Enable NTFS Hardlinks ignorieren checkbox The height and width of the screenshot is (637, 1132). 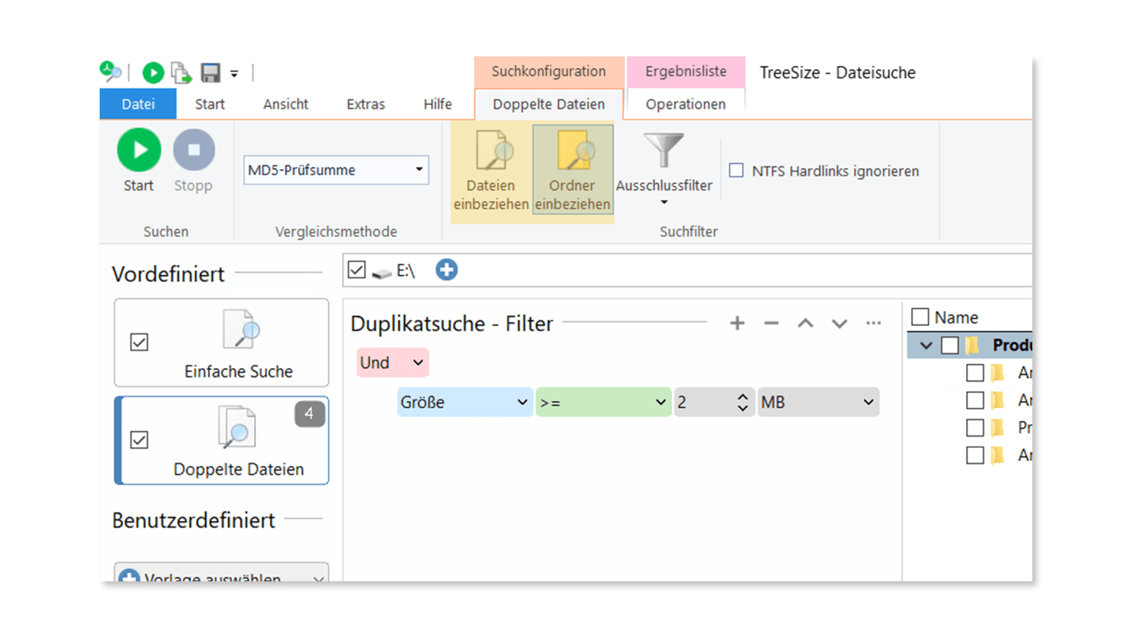tap(736, 170)
